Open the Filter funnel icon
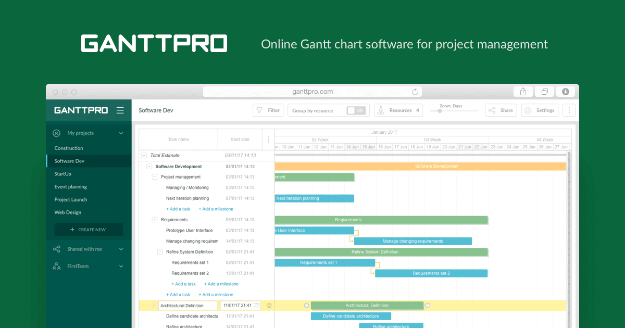Image resolution: width=625 pixels, height=328 pixels. 259,110
